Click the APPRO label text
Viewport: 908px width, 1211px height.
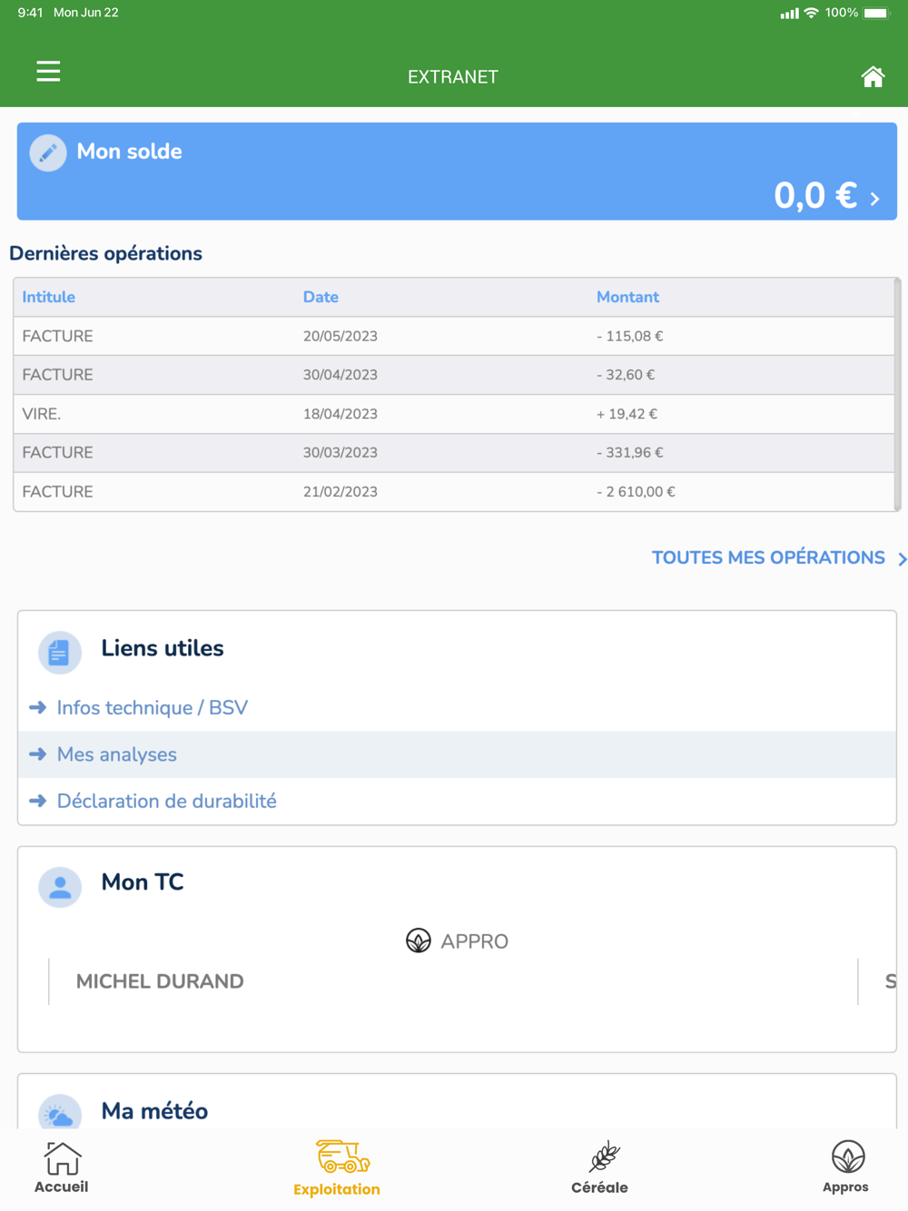tap(475, 941)
